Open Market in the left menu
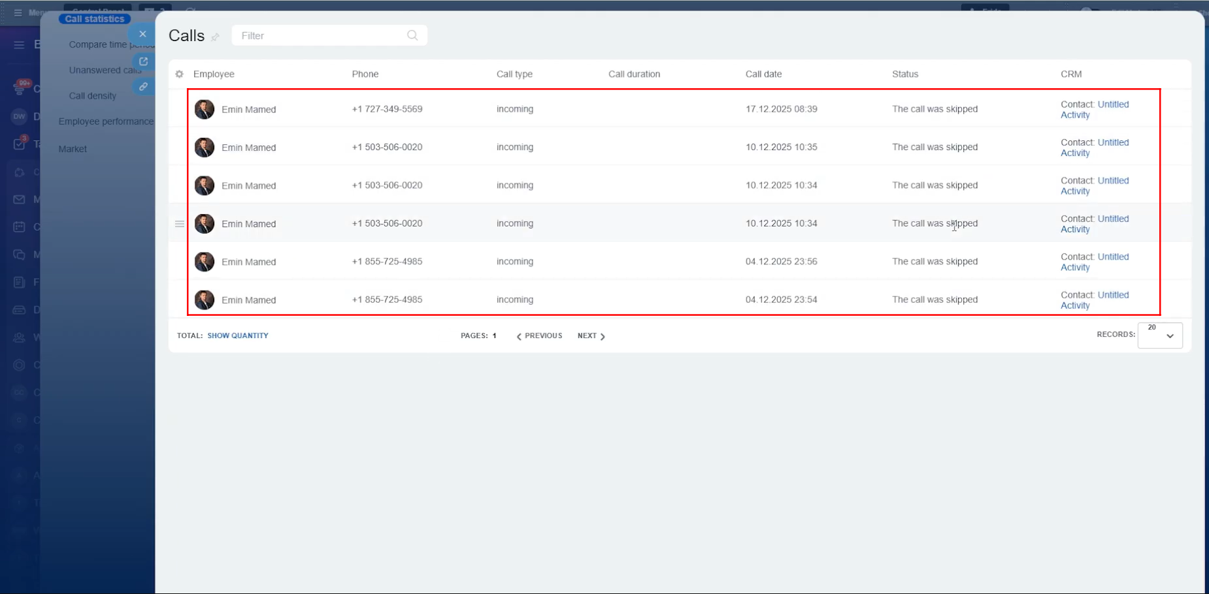The image size is (1209, 594). point(73,149)
